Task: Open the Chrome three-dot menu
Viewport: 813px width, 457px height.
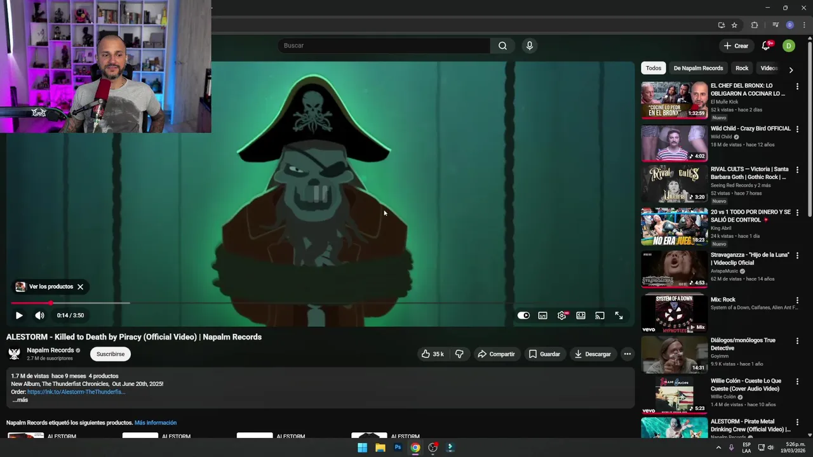Action: click(804, 25)
